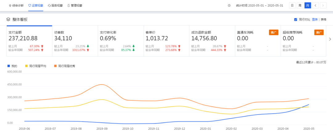Click red up arrow beside 507.24%
This screenshot has width=333, height=138.
(42, 50)
